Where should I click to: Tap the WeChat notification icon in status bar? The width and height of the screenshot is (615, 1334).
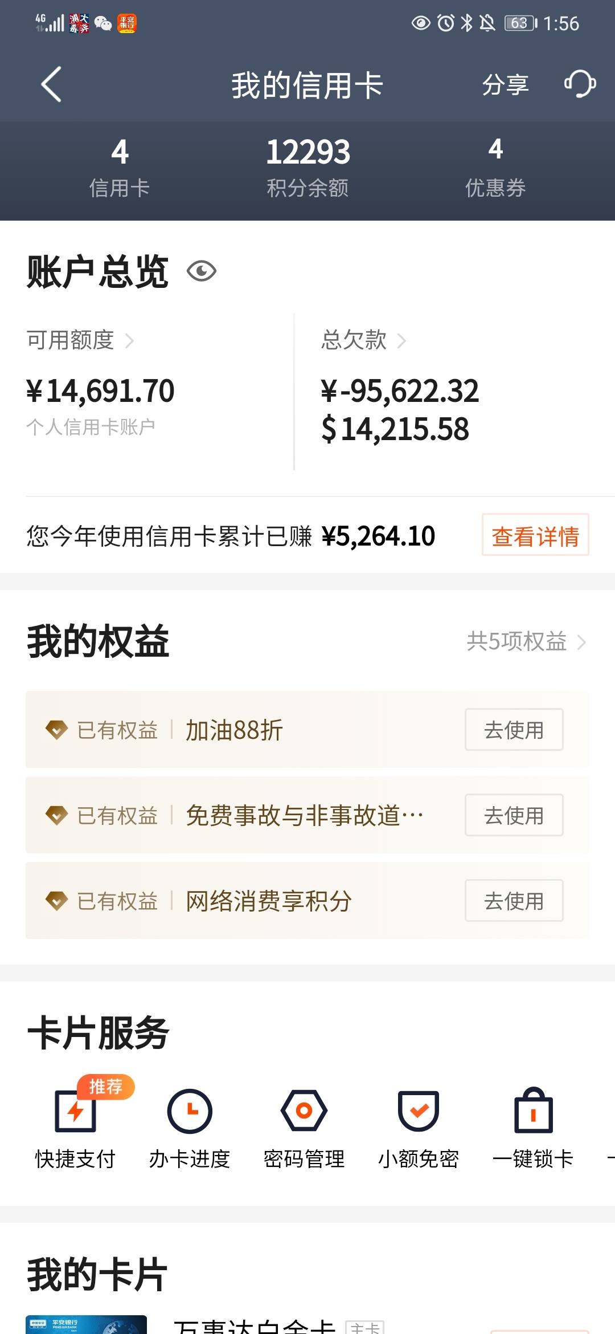[103, 23]
